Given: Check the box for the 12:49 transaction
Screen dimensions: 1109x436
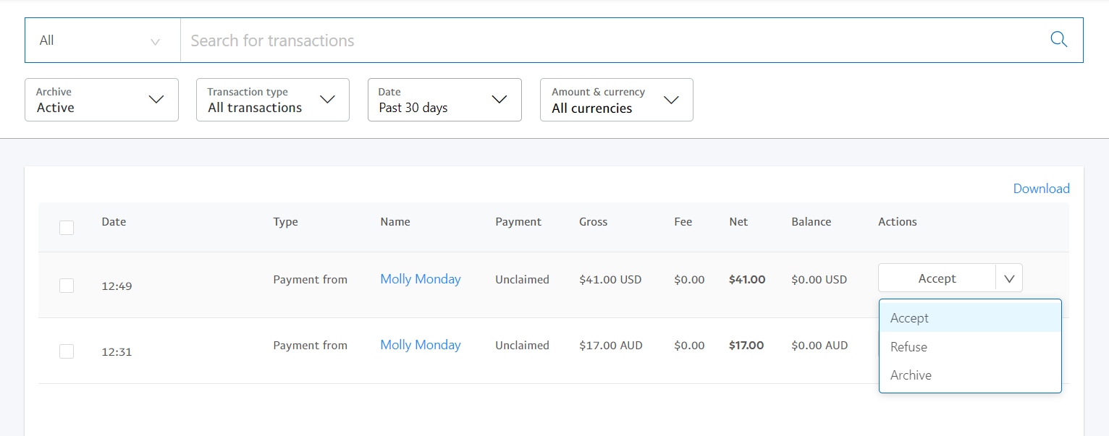Looking at the screenshot, I should (67, 286).
